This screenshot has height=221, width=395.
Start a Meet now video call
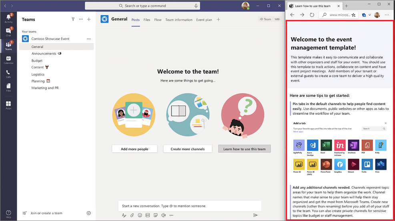pos(164,215)
